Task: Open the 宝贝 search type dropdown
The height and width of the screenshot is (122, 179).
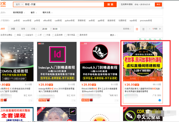Action: 19,5
